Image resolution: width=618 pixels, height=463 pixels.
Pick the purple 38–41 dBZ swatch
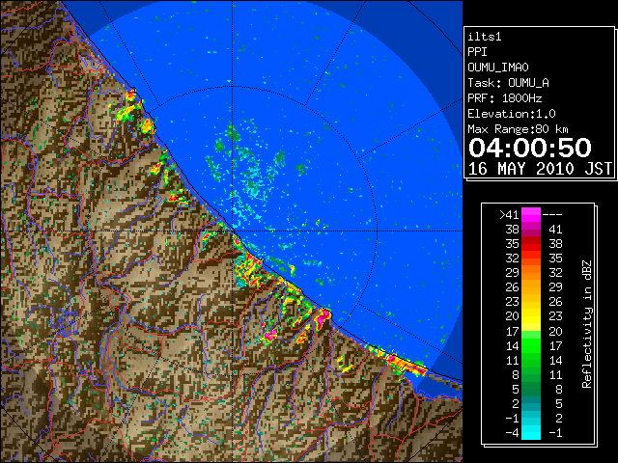(531, 230)
